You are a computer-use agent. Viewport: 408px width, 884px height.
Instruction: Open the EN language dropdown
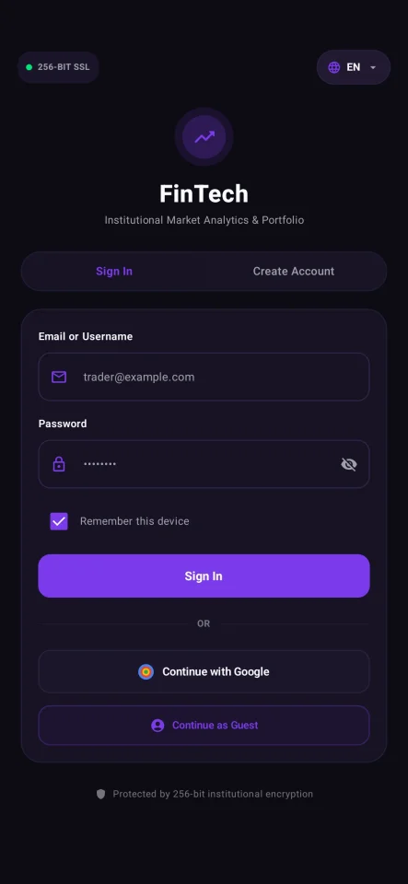coord(354,67)
